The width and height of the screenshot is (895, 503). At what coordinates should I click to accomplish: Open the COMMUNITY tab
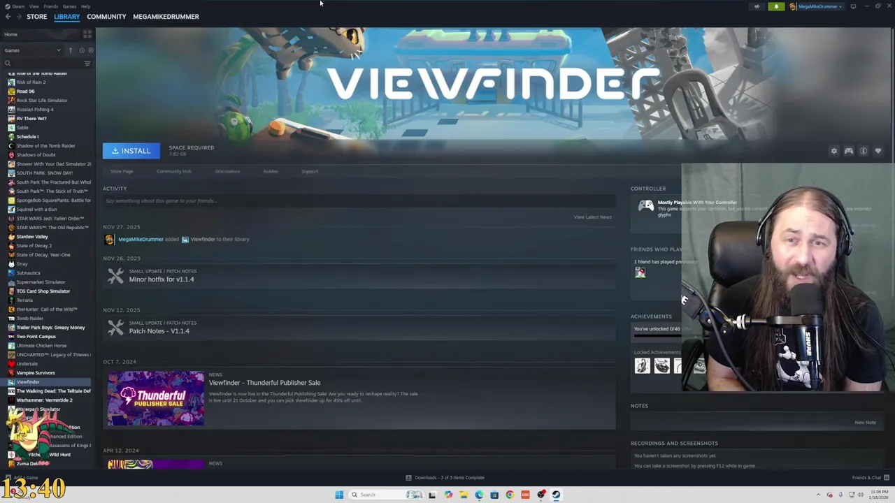pyautogui.click(x=106, y=17)
